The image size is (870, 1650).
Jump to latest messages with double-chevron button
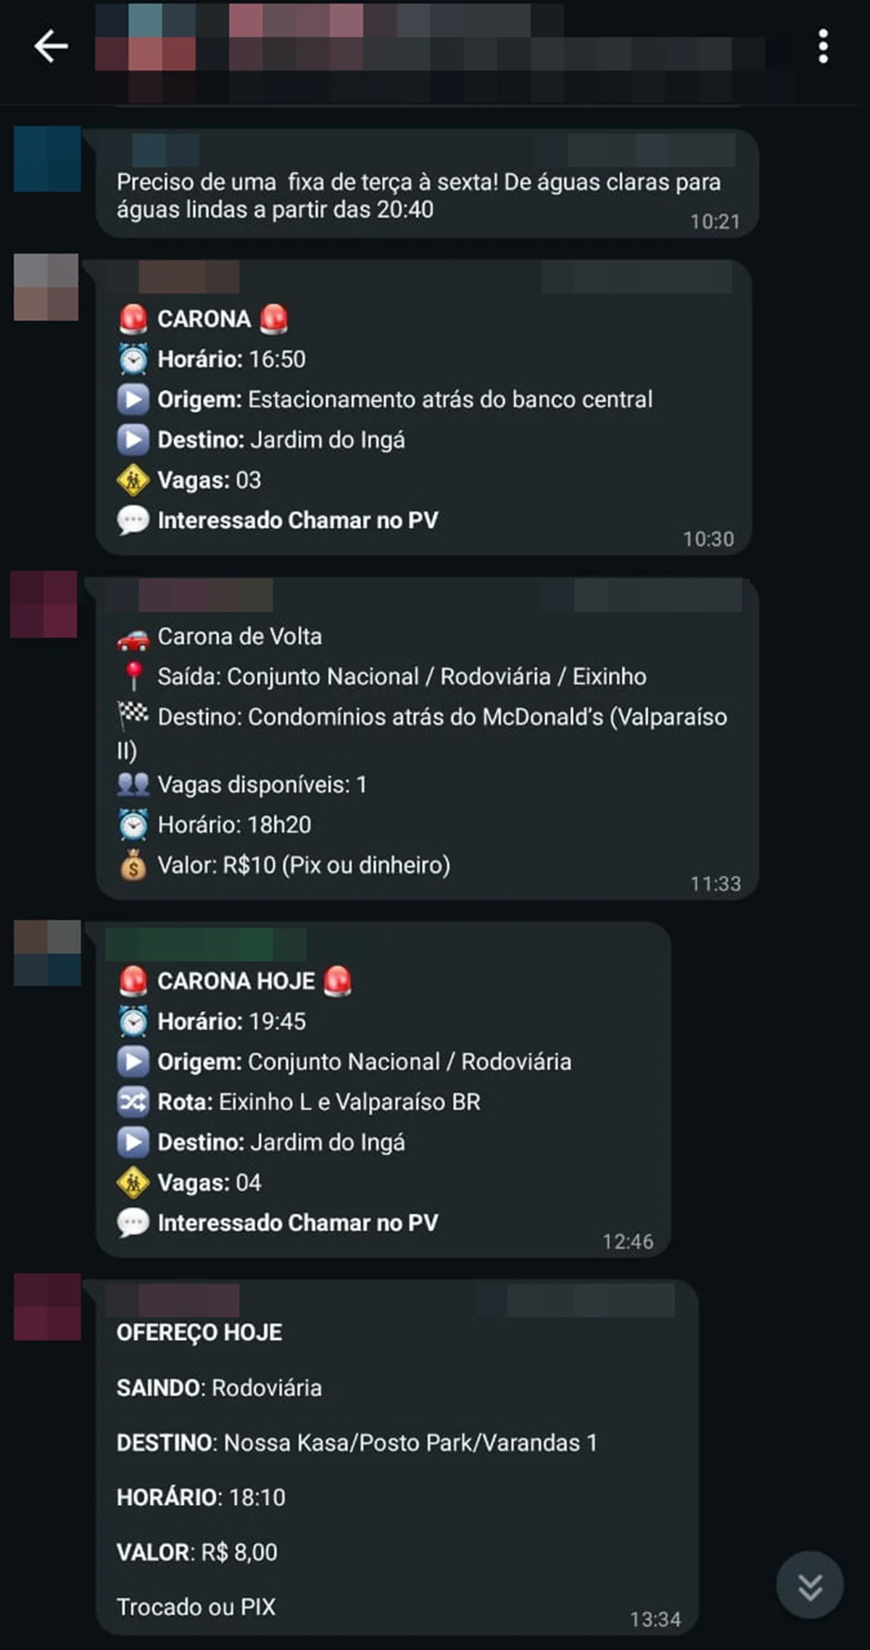(x=810, y=1585)
